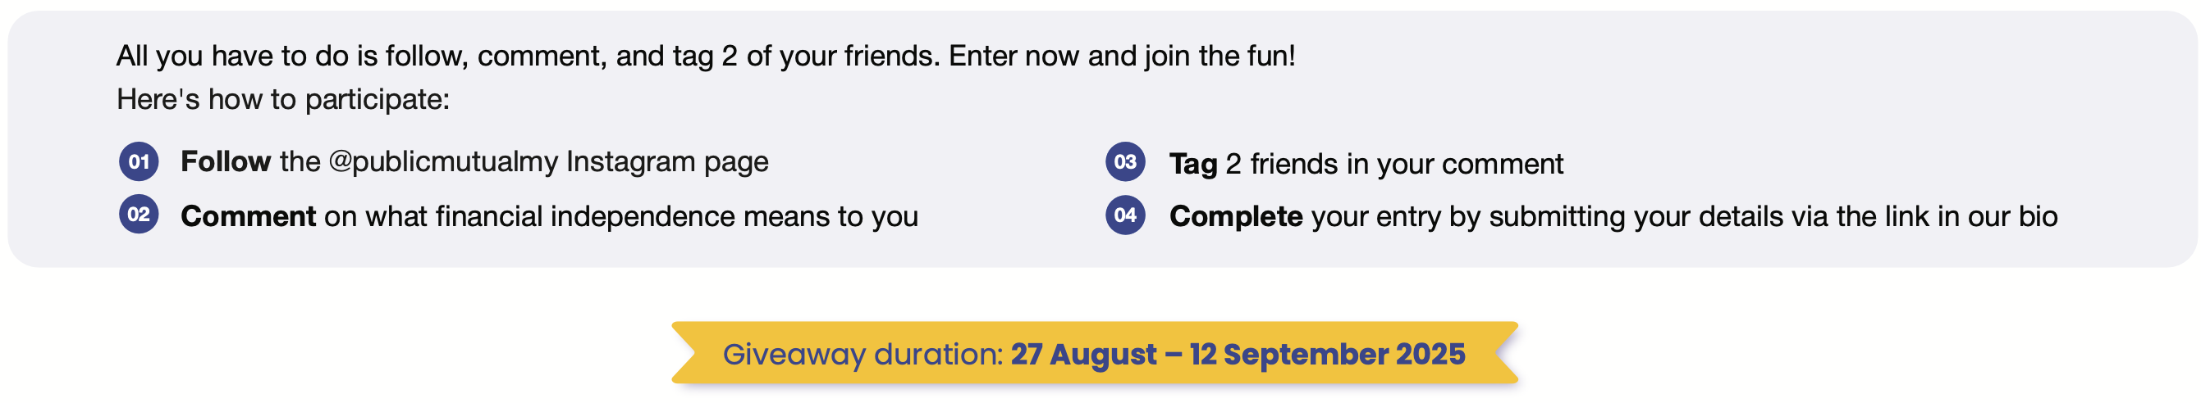Click the bold word Follow

click(x=226, y=161)
